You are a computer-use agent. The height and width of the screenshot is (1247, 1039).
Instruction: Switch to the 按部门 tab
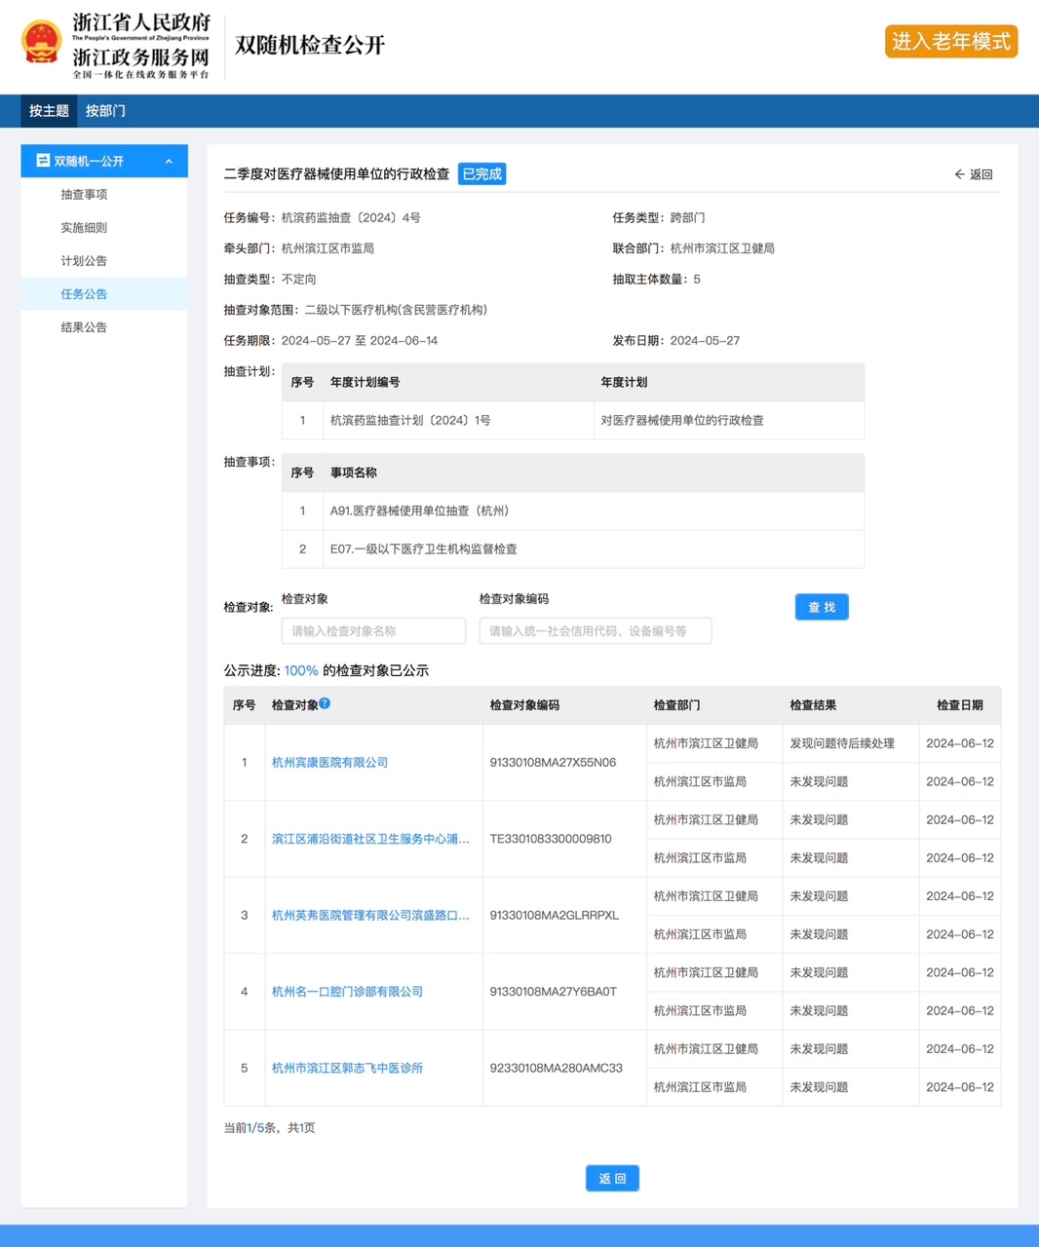105,111
